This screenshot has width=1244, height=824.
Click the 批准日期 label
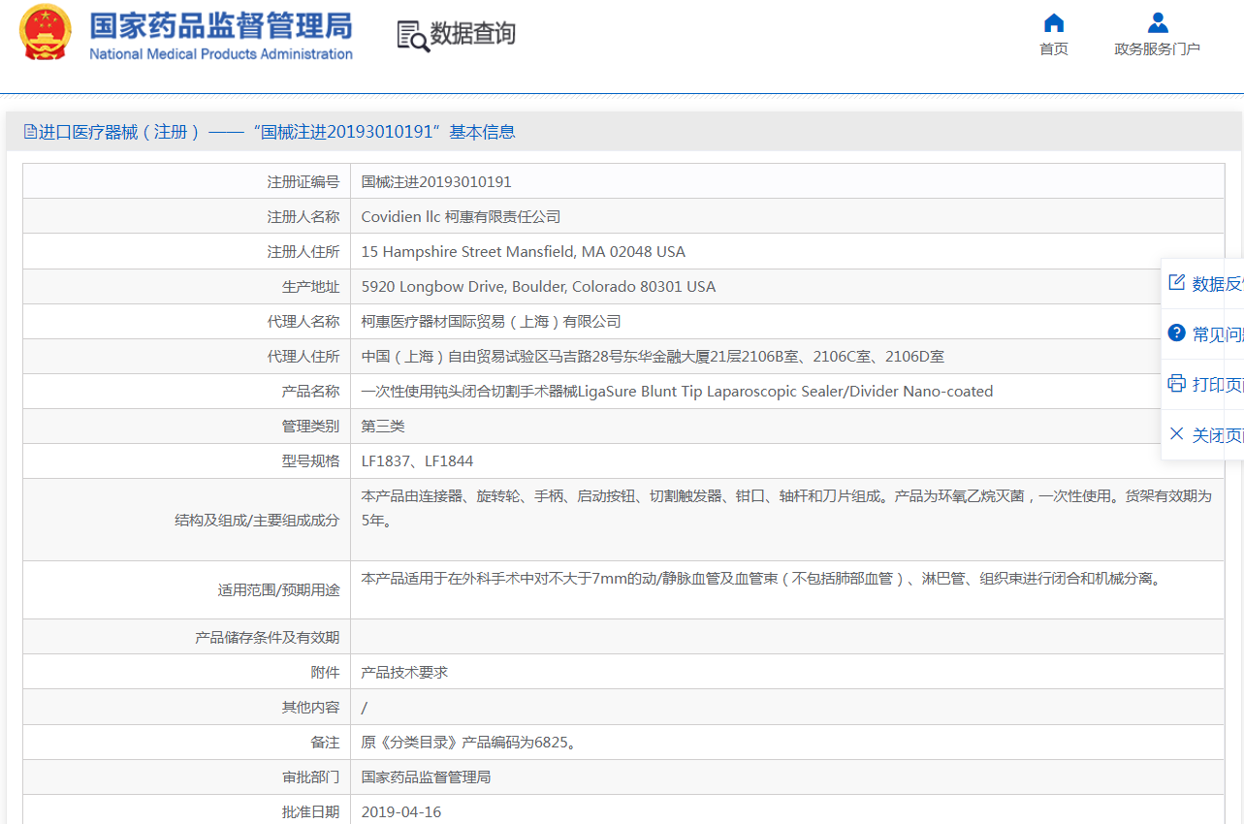[x=311, y=811]
